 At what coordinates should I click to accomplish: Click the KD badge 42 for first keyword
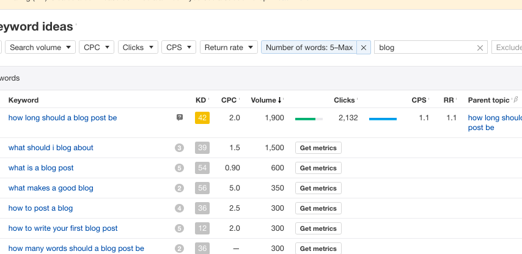(202, 118)
